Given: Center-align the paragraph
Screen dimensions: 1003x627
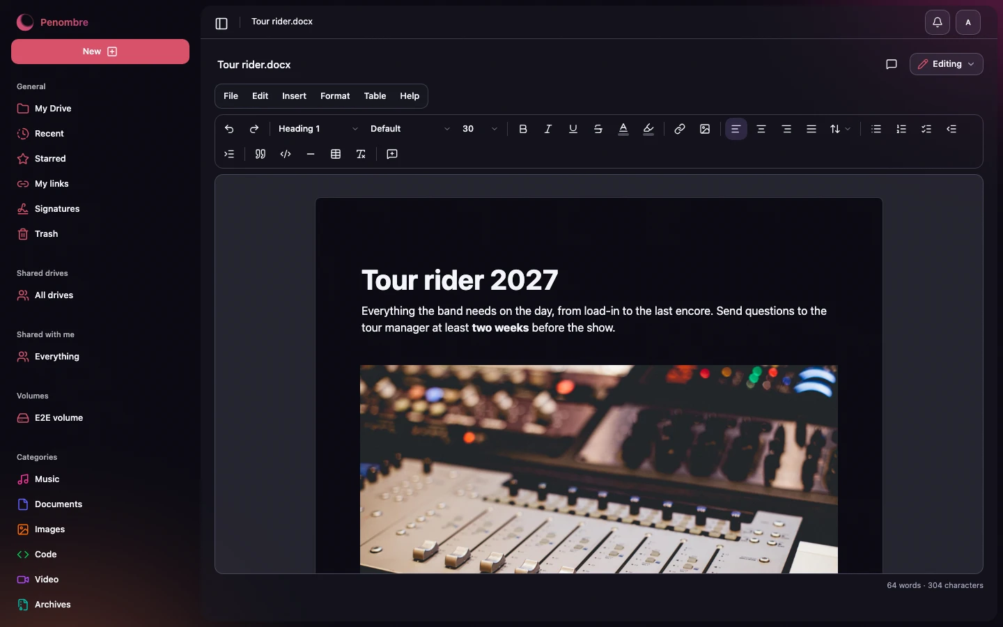Looking at the screenshot, I should click(761, 129).
